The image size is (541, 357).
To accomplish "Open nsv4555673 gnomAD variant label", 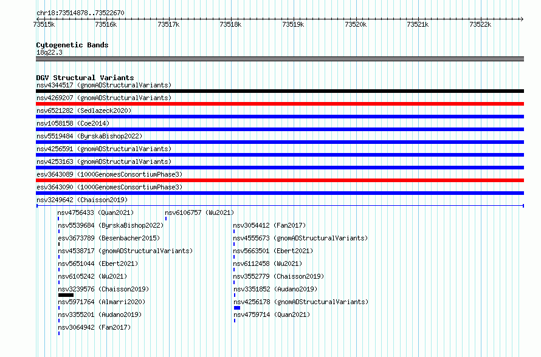I will pyautogui.click(x=300, y=238).
